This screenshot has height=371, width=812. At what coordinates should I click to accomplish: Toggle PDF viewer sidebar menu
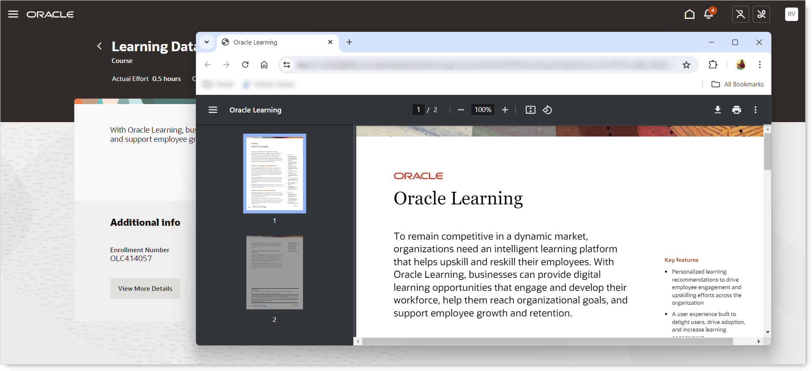click(213, 110)
